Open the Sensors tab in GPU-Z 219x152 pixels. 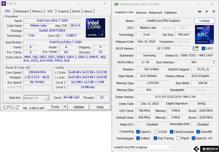tap(141, 13)
